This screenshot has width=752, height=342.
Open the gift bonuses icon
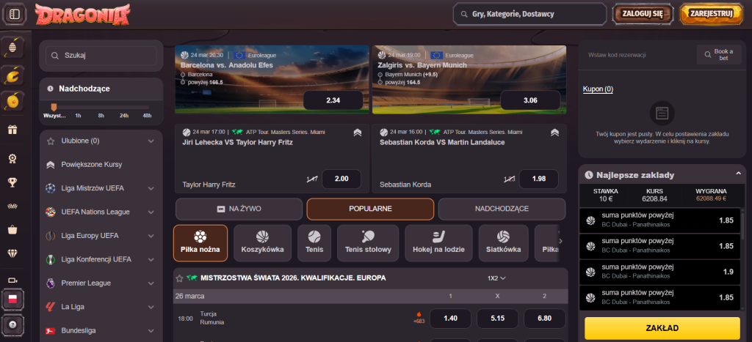point(13,129)
